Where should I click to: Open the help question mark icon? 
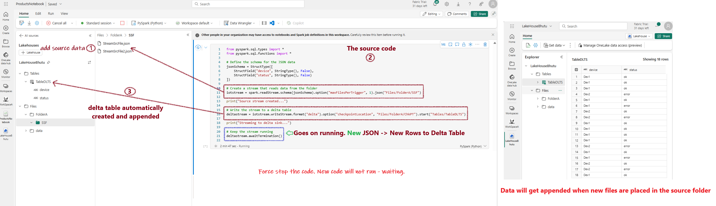[470, 4]
